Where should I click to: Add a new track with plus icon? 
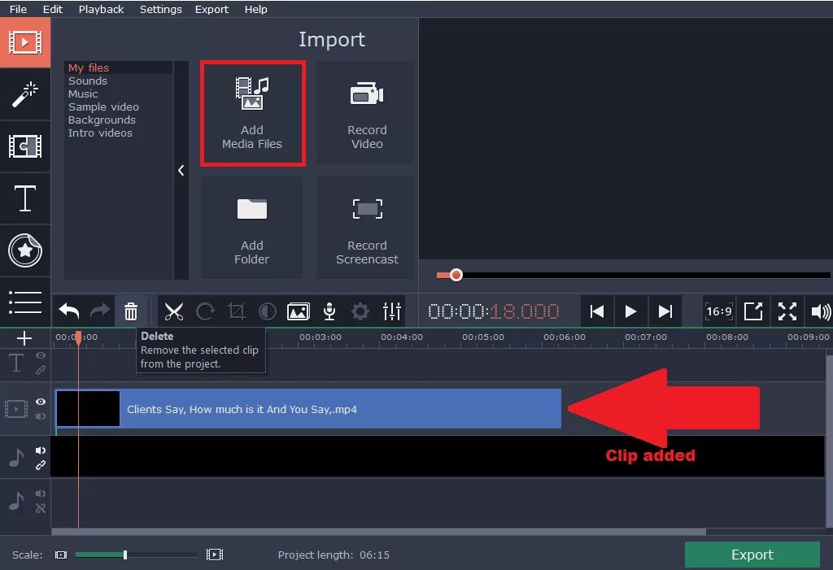pyautogui.click(x=24, y=338)
